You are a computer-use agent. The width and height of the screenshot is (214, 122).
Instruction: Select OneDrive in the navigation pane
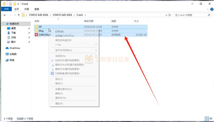14,48
